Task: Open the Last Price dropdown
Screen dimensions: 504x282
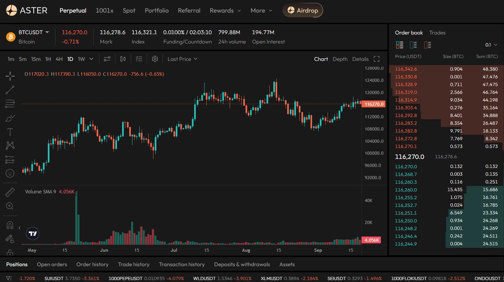Action: [x=182, y=59]
